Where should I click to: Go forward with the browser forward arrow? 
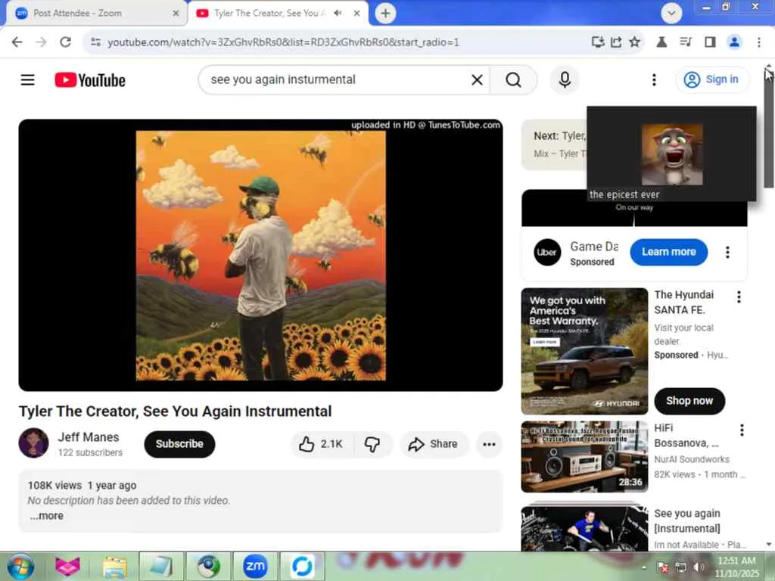point(42,42)
